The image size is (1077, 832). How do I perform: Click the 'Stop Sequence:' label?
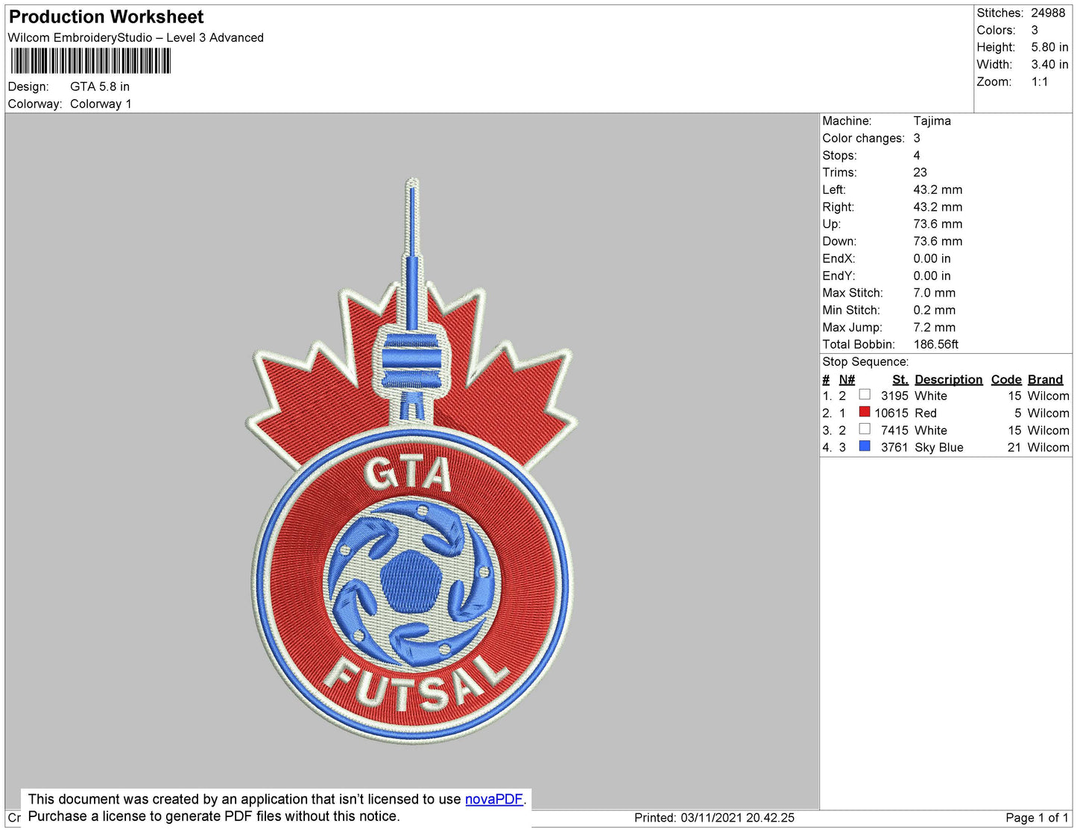tap(865, 361)
